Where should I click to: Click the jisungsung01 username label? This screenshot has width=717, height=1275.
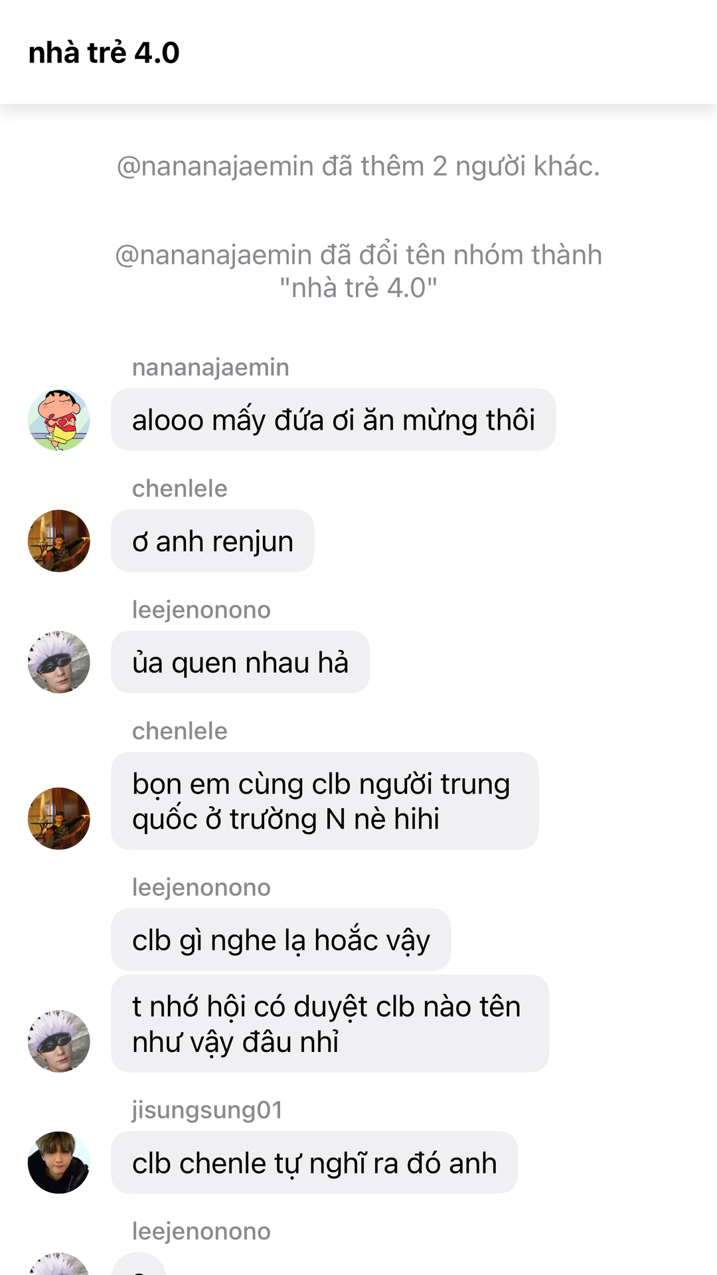click(x=207, y=1110)
